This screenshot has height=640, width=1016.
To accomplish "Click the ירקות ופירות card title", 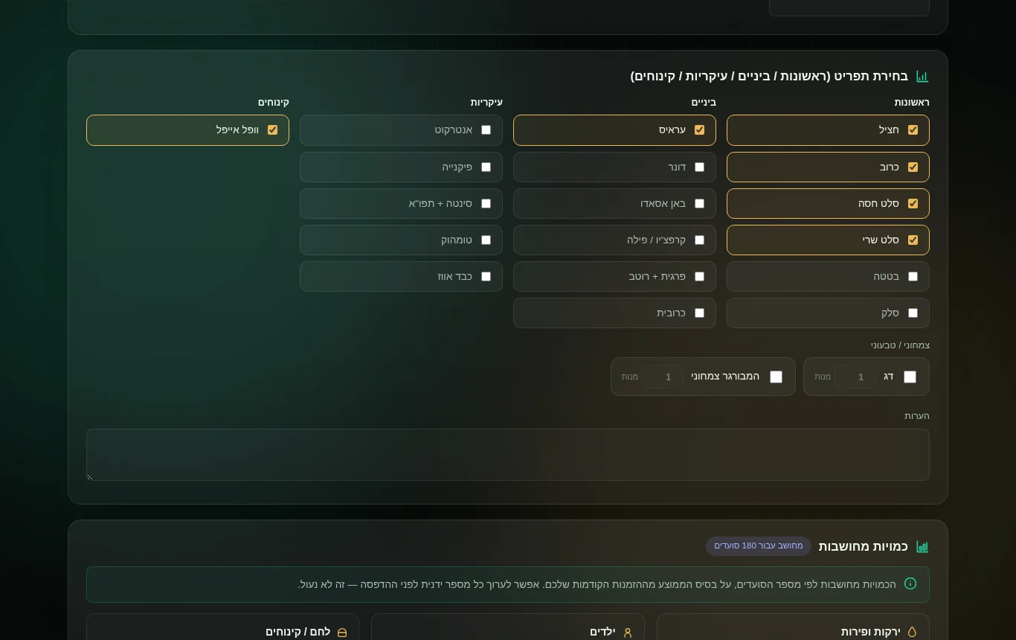I will click(870, 632).
